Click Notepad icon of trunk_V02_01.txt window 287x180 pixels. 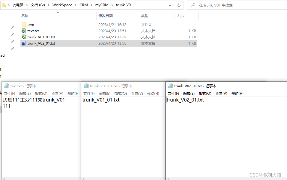click(x=171, y=86)
